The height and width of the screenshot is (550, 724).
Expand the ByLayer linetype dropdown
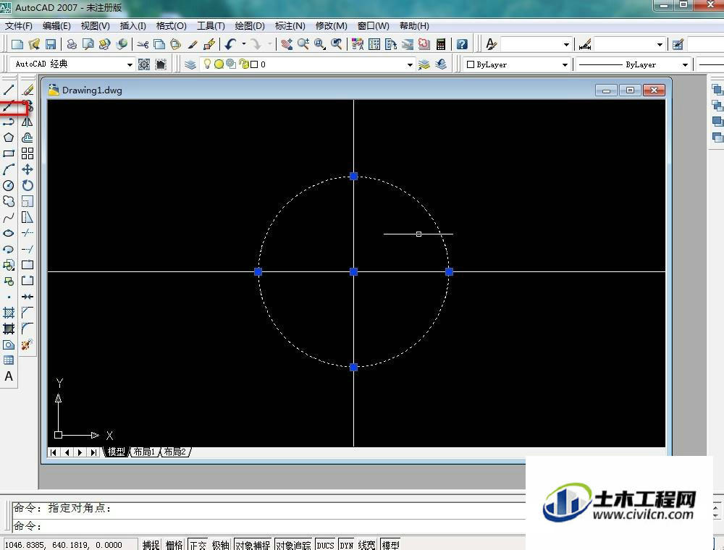click(685, 64)
